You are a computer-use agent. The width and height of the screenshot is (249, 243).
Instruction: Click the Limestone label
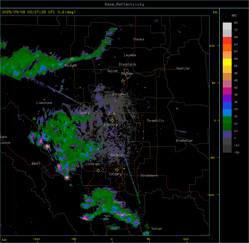[44, 103]
